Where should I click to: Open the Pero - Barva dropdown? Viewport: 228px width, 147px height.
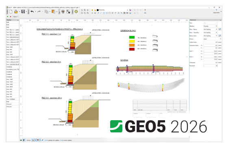click(211, 29)
